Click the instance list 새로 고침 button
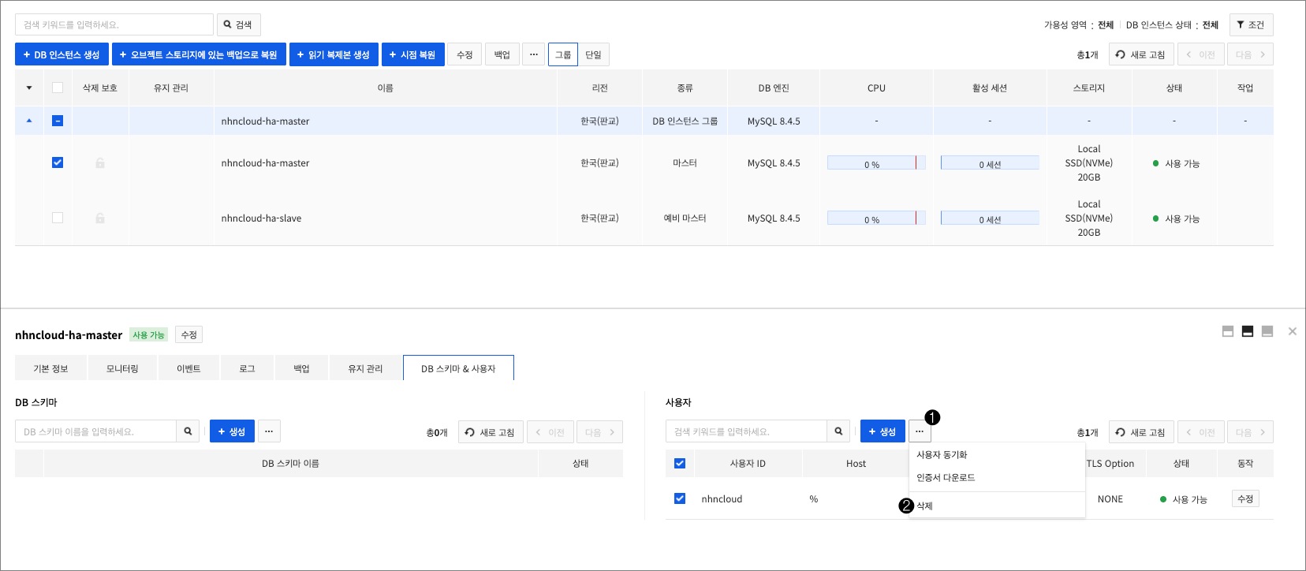 pyautogui.click(x=1141, y=54)
